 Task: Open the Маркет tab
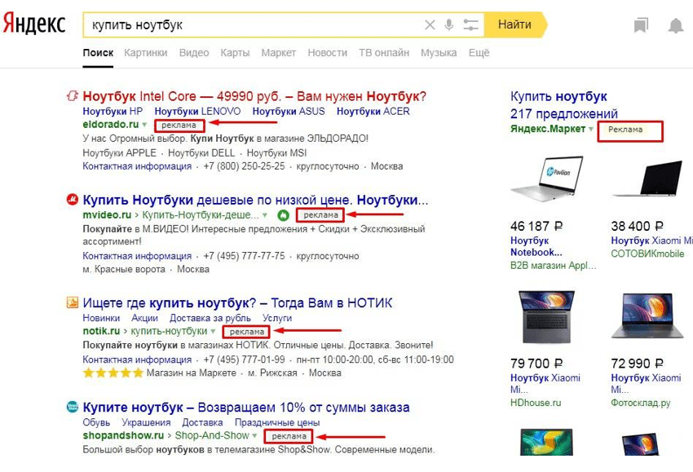click(x=279, y=53)
